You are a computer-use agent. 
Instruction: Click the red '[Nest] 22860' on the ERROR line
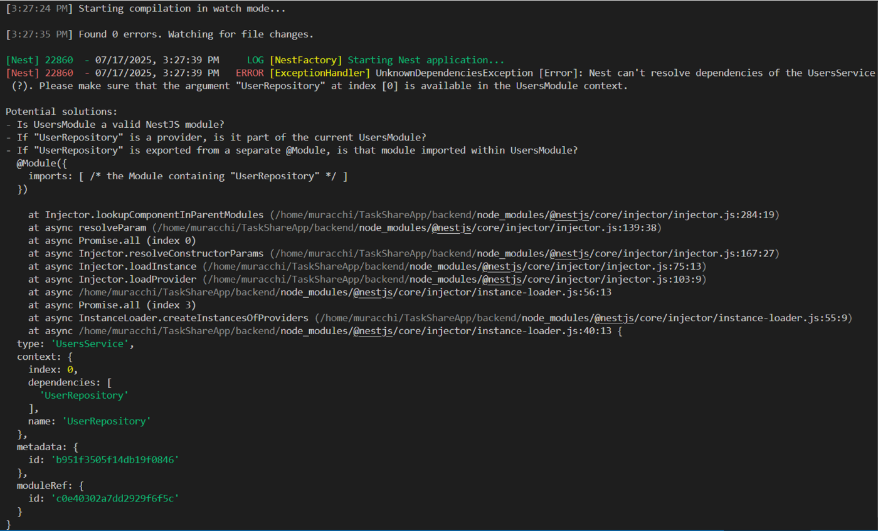pyautogui.click(x=39, y=73)
